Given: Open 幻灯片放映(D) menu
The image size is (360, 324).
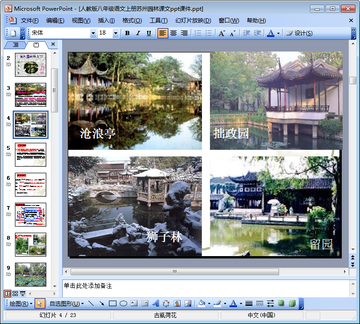Looking at the screenshot, I should (x=193, y=21).
